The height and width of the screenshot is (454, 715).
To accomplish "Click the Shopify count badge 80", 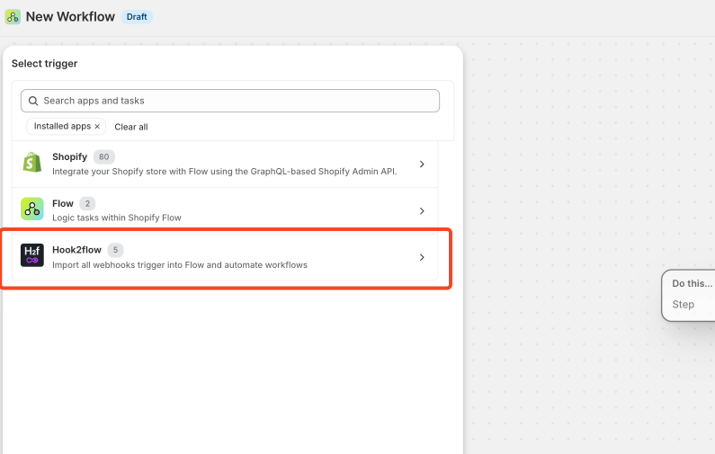I will point(104,156).
